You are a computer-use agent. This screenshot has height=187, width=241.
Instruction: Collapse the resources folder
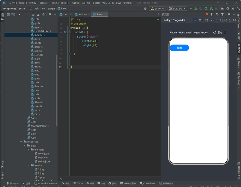click(x=21, y=142)
